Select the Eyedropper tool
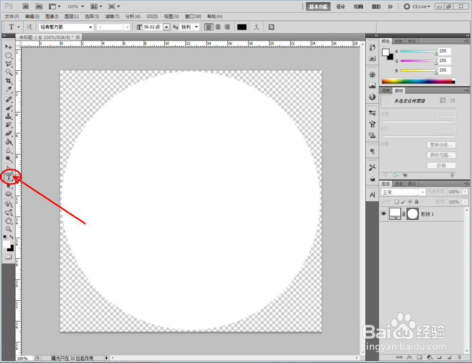The height and width of the screenshot is (363, 472). click(8, 89)
